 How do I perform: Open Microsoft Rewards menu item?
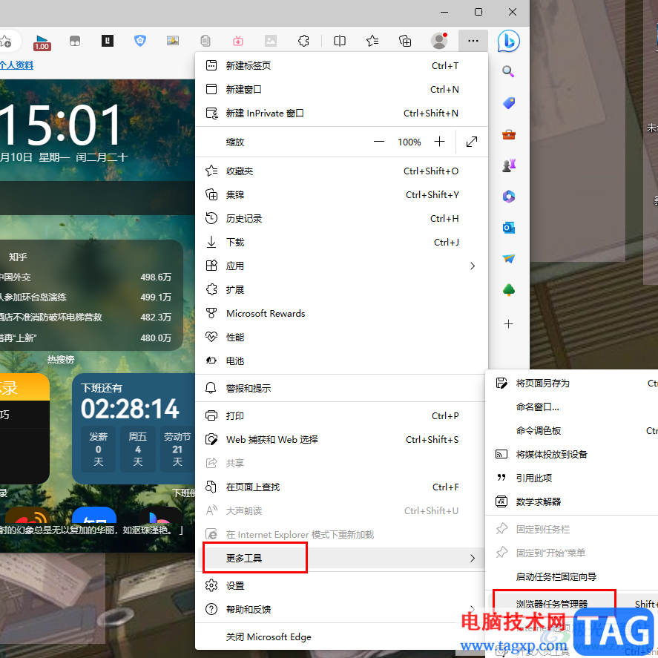(x=341, y=314)
